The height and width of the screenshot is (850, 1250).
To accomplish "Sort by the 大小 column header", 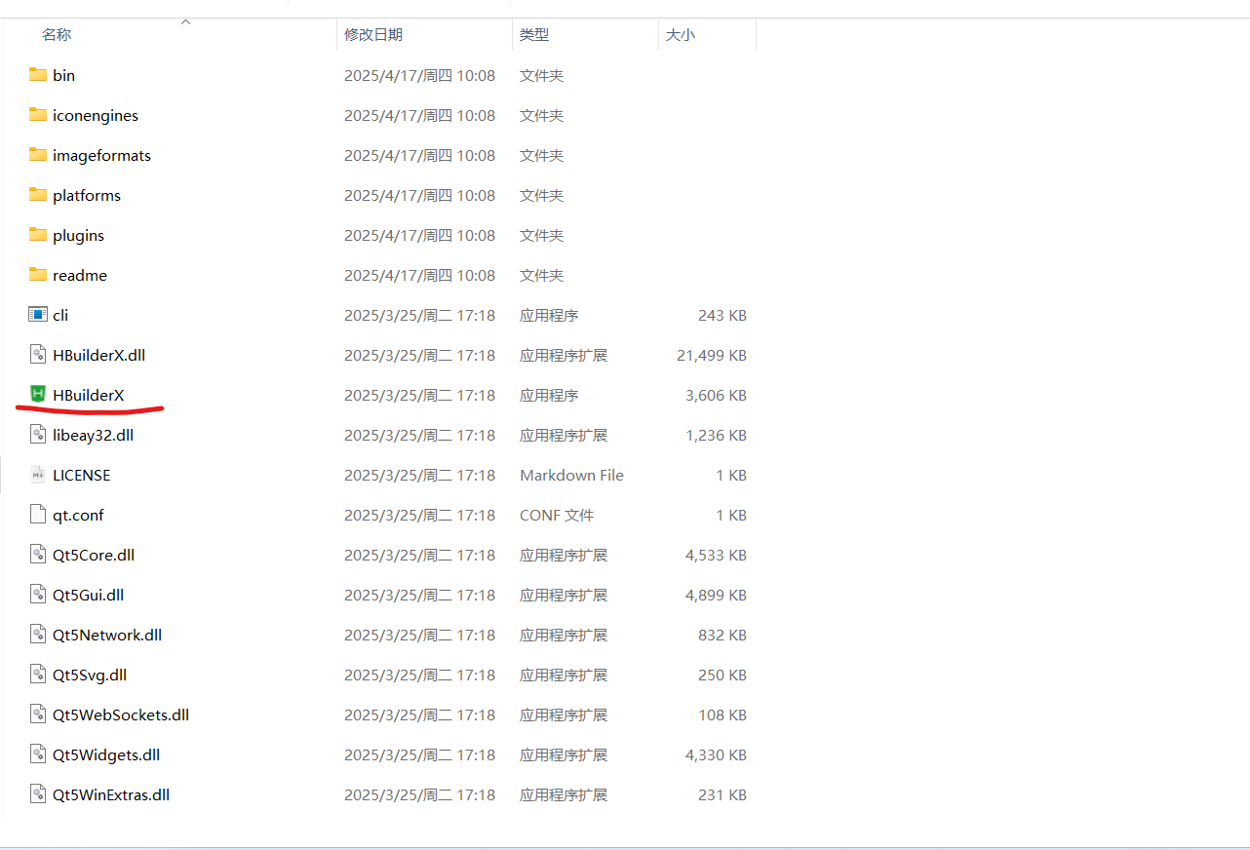I will 680,34.
